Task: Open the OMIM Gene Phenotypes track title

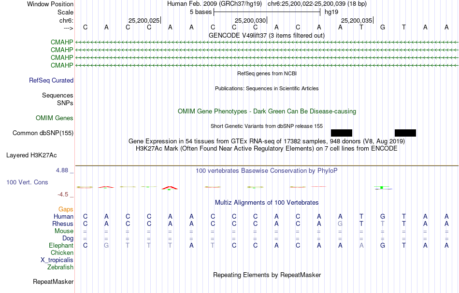Action: click(267, 112)
